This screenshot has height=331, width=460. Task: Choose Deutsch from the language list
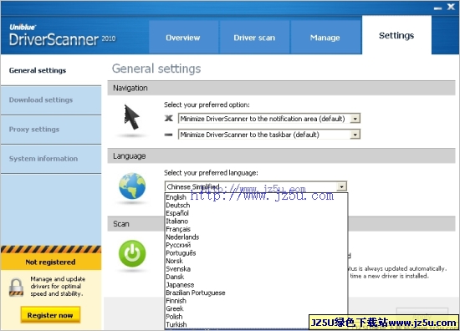coord(256,206)
